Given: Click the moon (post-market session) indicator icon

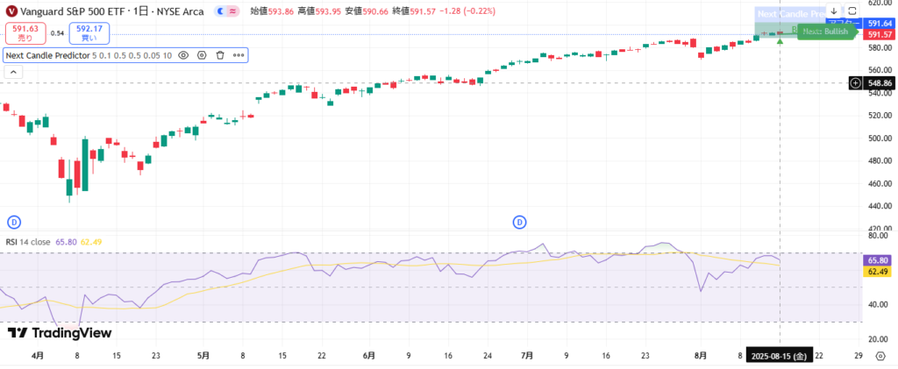Looking at the screenshot, I should tap(220, 11).
